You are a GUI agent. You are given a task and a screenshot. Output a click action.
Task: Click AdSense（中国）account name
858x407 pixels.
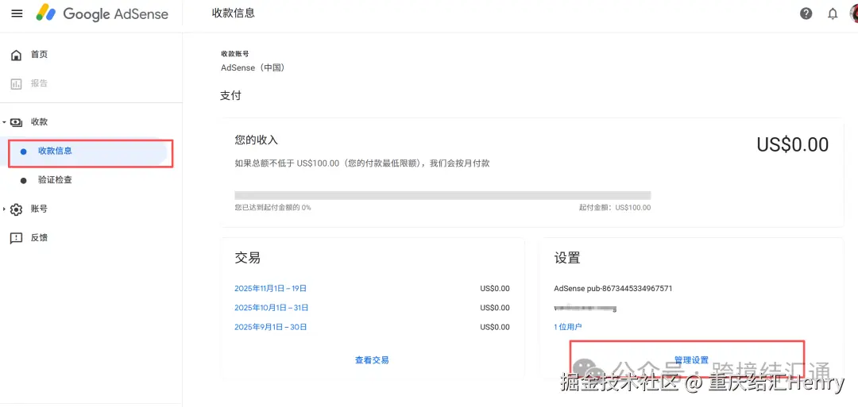[x=253, y=67]
